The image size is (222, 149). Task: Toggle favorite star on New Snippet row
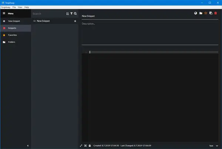point(75,21)
